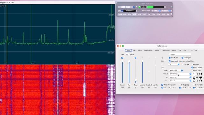Screen dimensions: 204x115
Task: Open the Split Off dropdown in the HUD
Action: 166,11
